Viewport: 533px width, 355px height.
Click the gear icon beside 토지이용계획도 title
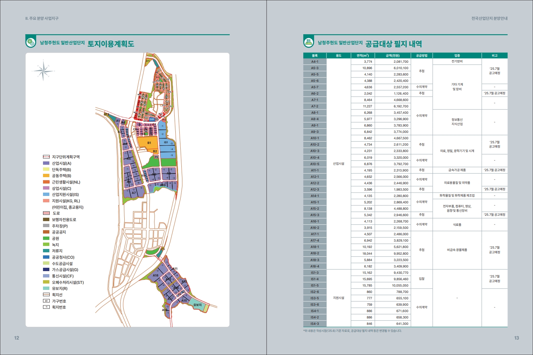click(31, 43)
